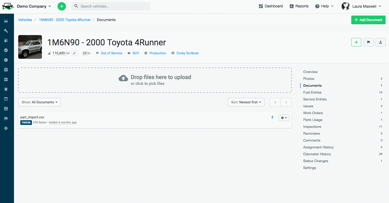This screenshot has width=389, height=203.
Task: Click the Out of Service status link
Action: [112, 53]
